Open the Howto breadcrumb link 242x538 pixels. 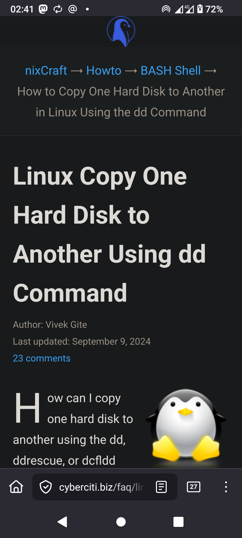[x=104, y=71]
